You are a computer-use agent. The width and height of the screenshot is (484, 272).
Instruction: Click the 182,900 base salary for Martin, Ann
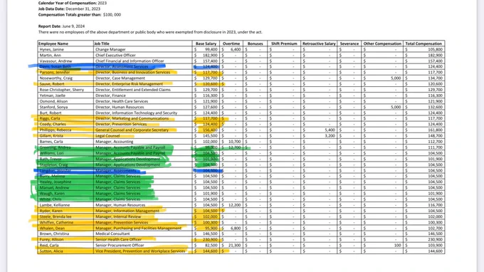pyautogui.click(x=210, y=56)
